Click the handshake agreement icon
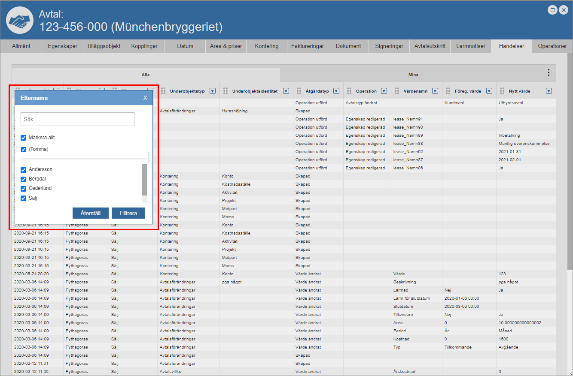This screenshot has width=573, height=376. (20, 20)
